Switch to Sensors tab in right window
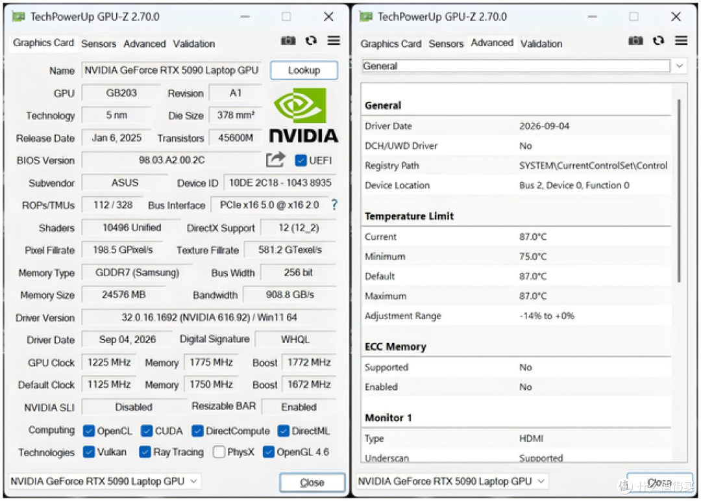This screenshot has height=501, width=701. pyautogui.click(x=446, y=44)
